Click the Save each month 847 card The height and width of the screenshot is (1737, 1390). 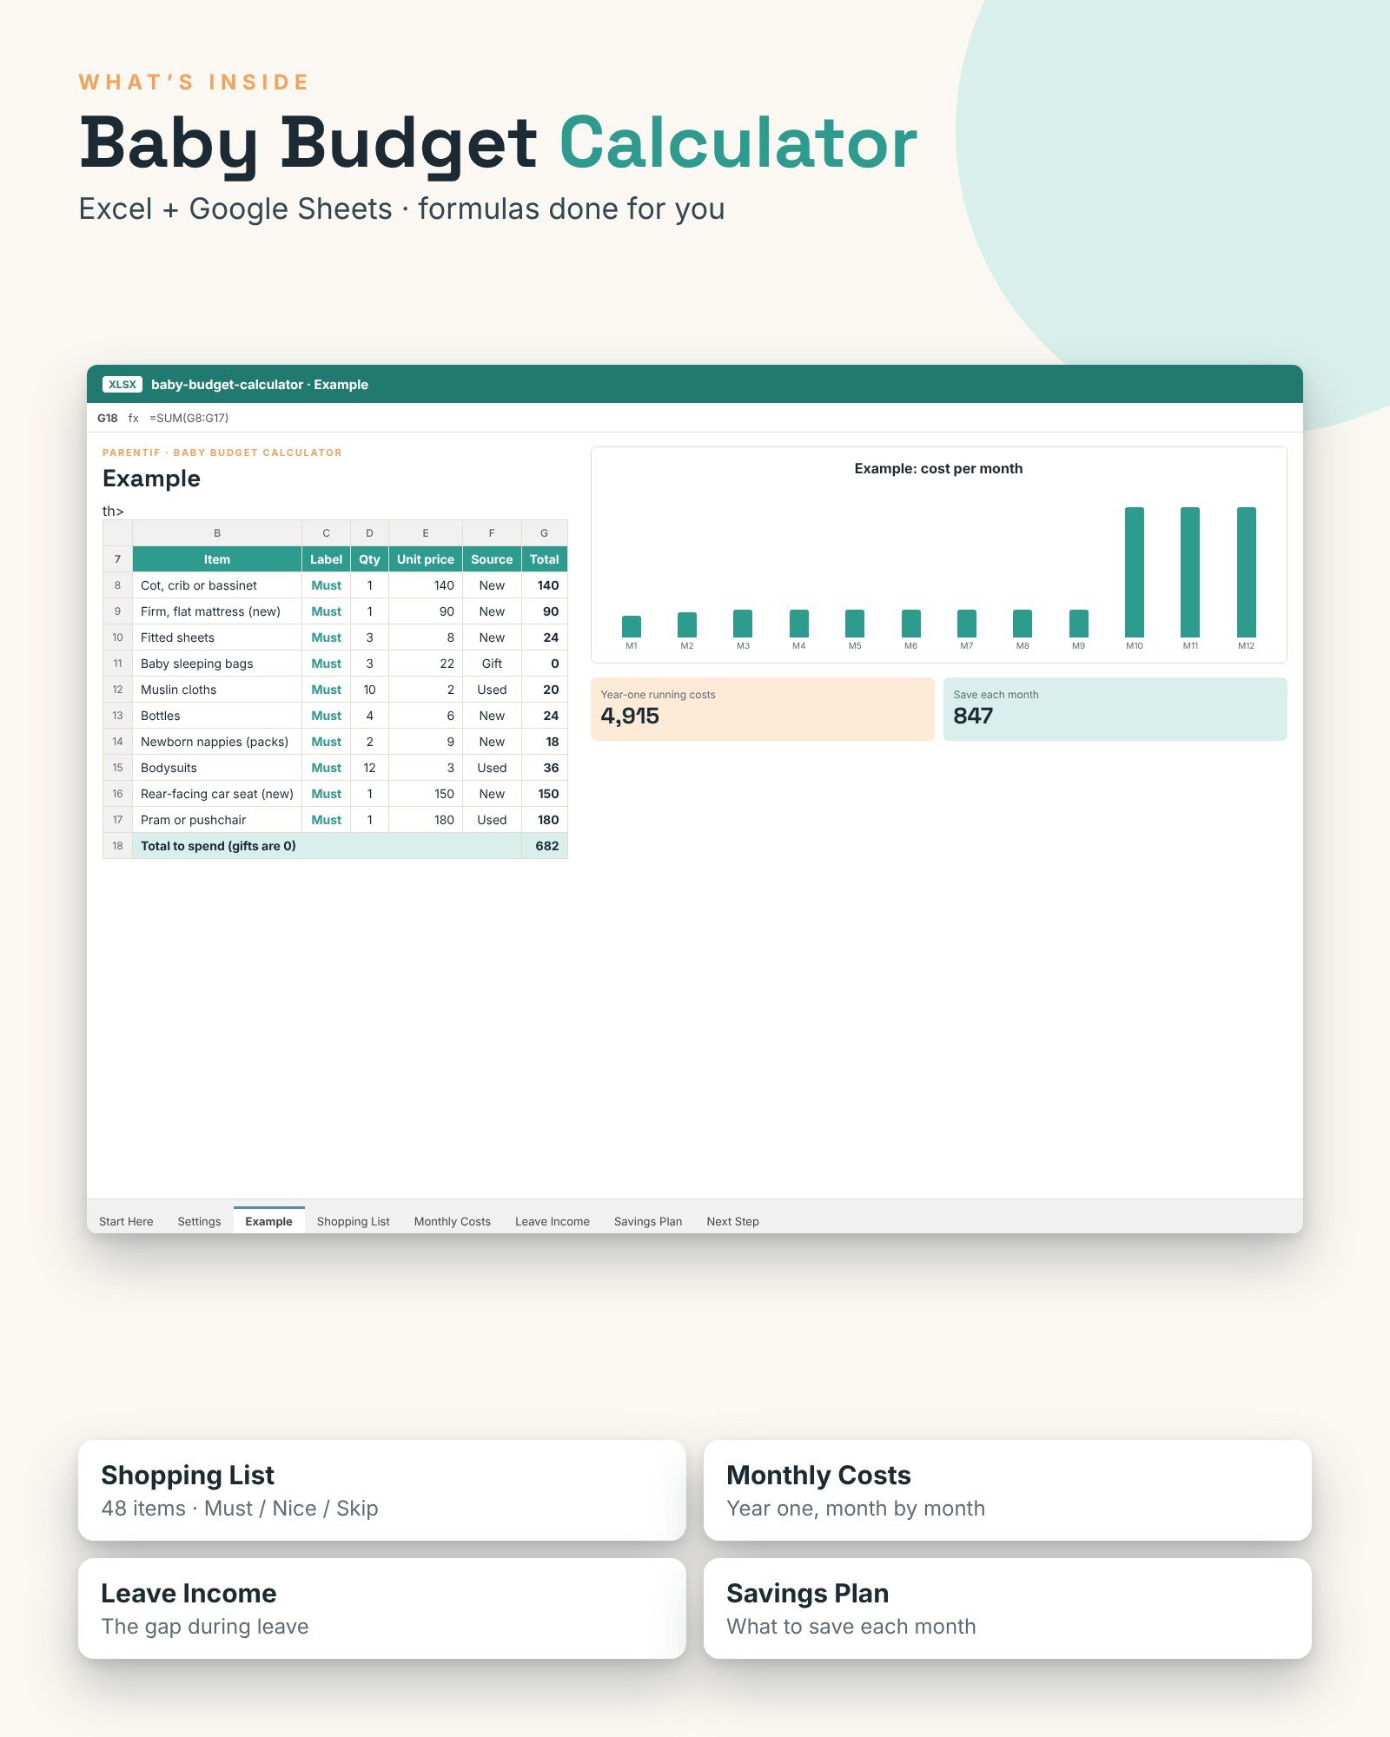1115,709
